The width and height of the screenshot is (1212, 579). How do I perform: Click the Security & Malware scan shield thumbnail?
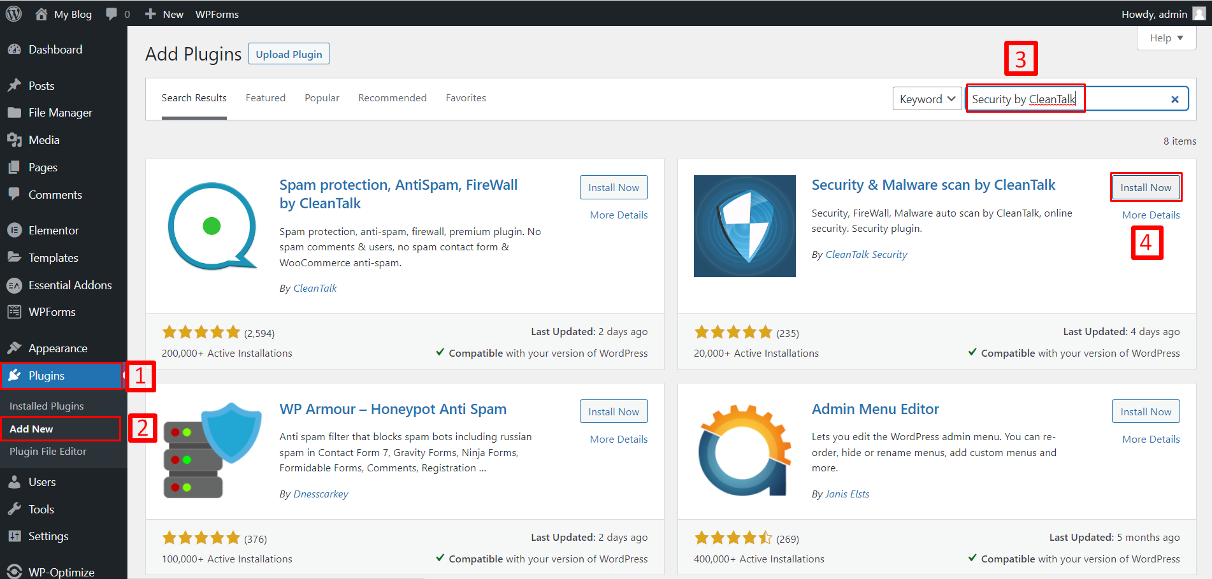point(745,226)
